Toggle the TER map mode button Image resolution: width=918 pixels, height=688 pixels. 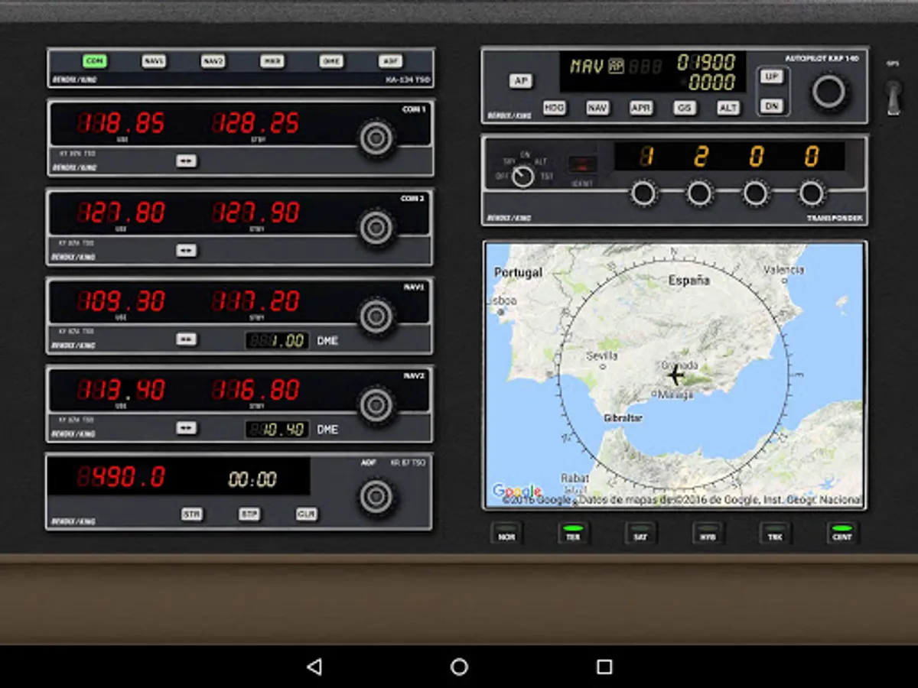(572, 533)
